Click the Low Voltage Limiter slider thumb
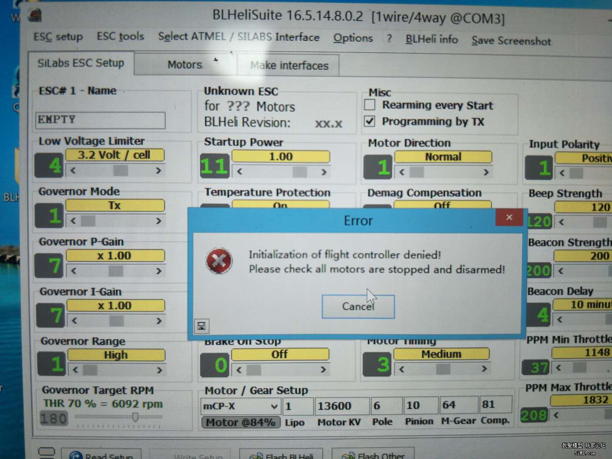Viewport: 612px width, 459px height. click(x=121, y=170)
